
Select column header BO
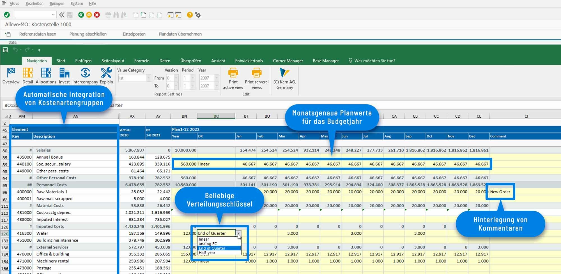(216, 116)
